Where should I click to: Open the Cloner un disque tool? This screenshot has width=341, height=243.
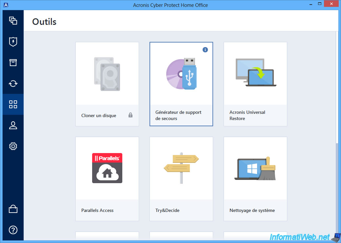tap(107, 84)
